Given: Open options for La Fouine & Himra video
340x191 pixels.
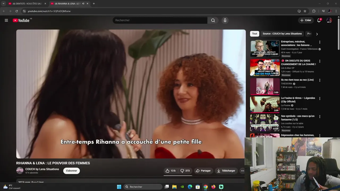Looking at the screenshot, I should point(320,98).
